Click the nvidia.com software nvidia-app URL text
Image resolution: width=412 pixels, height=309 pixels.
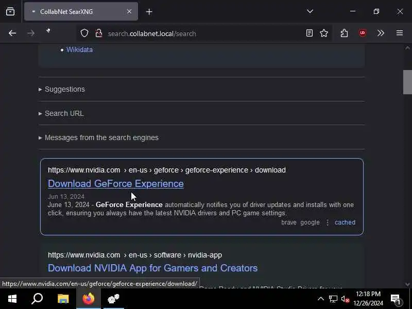click(x=135, y=255)
